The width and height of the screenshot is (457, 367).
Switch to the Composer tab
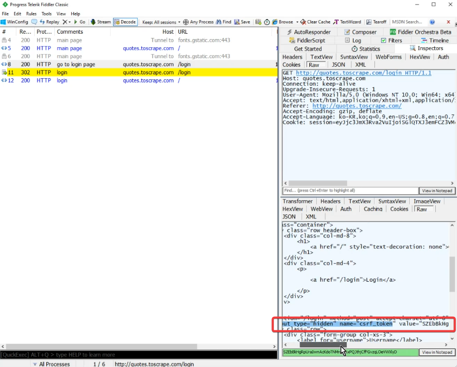pyautogui.click(x=360, y=32)
